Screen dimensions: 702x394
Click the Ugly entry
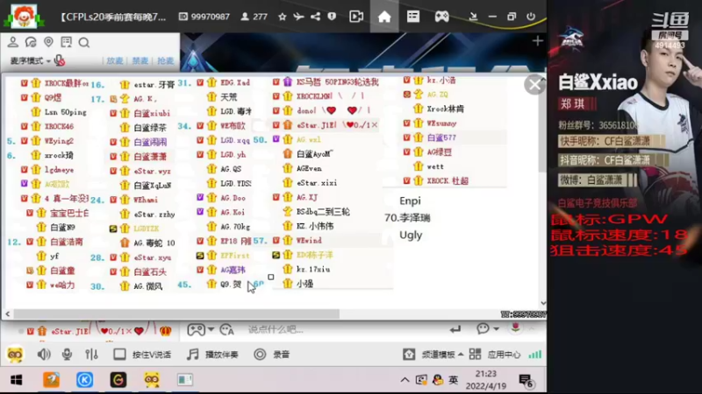coord(411,235)
